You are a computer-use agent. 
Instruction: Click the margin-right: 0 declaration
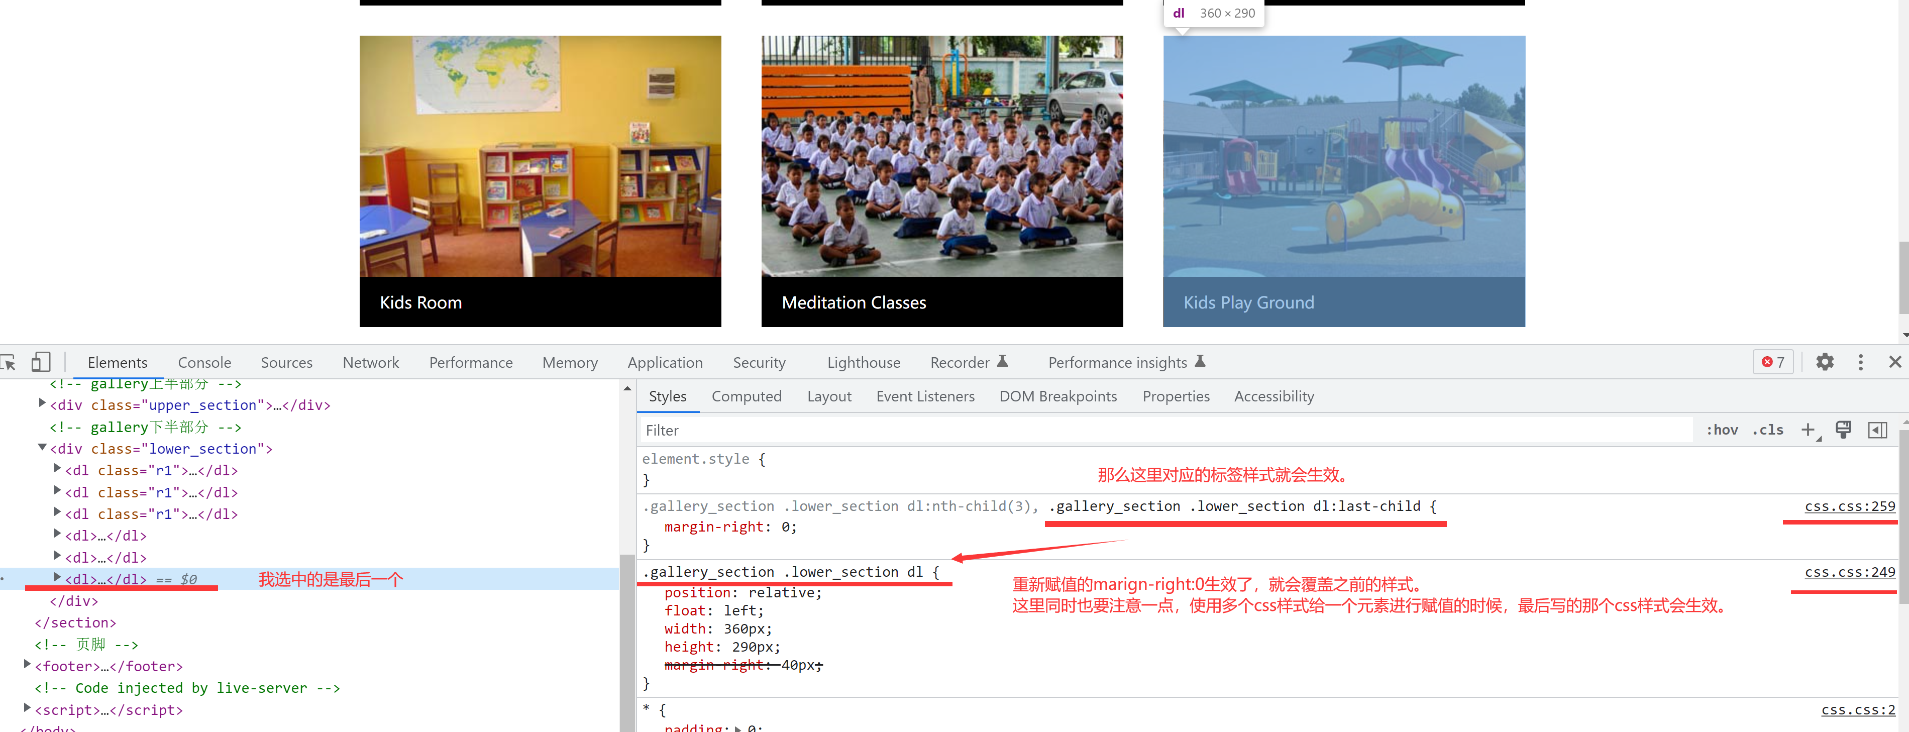[730, 527]
